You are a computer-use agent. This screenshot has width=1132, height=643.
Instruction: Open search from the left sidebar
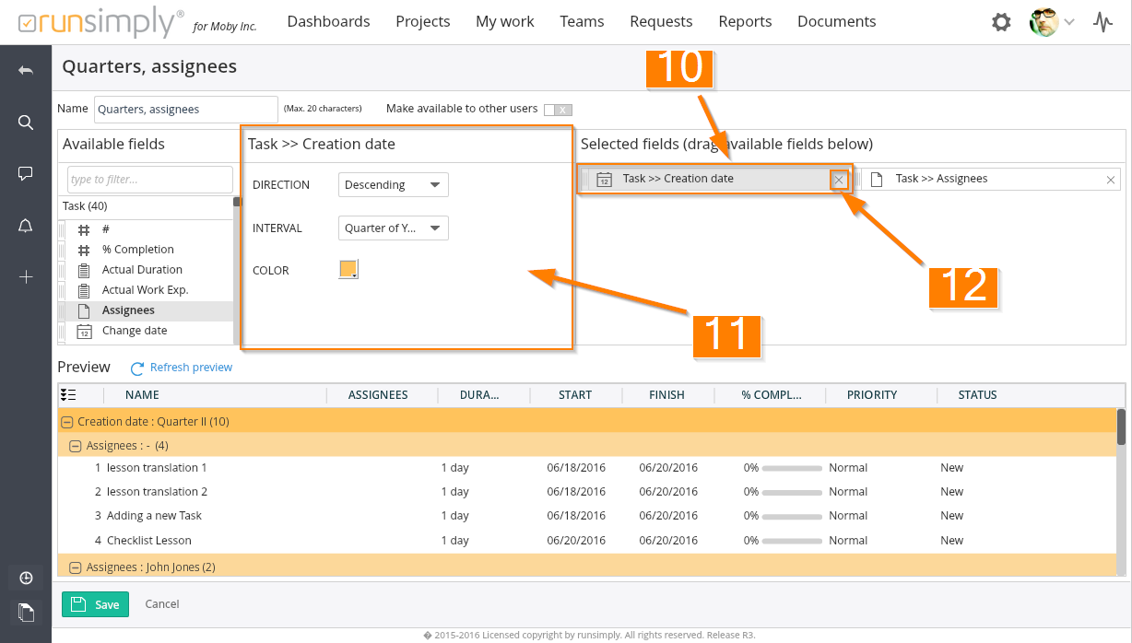(26, 123)
